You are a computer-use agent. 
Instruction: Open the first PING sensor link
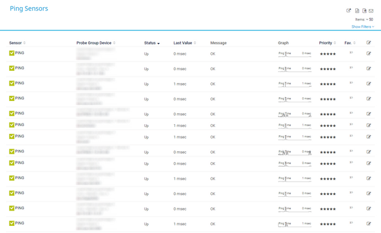pos(20,53)
